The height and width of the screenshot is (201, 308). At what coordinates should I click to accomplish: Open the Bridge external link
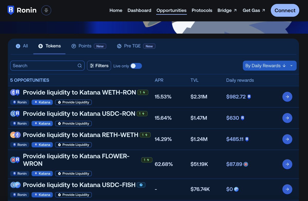[x=227, y=11]
